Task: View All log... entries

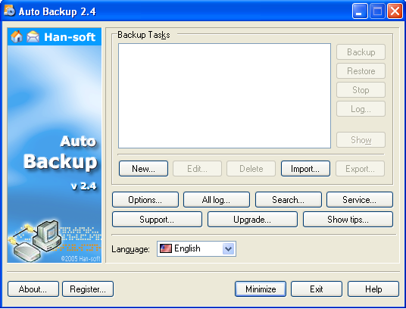Action: [217, 200]
